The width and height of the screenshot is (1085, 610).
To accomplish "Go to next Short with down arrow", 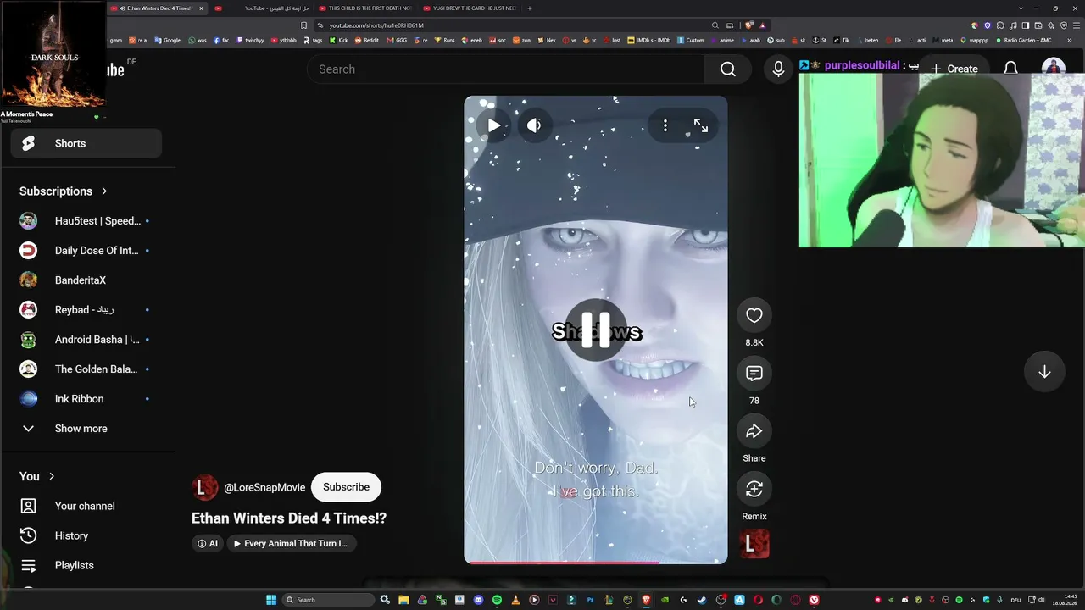I will tap(1044, 372).
